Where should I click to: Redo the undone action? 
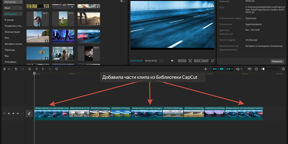23,69
